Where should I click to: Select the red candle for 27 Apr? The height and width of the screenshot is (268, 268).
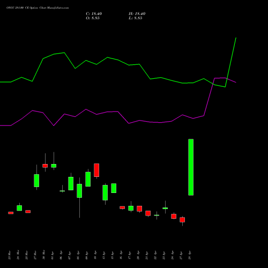[x=182, y=220]
